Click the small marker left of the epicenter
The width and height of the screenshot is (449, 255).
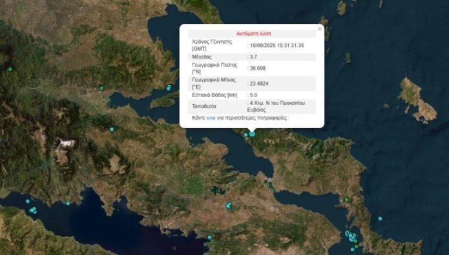245,135
